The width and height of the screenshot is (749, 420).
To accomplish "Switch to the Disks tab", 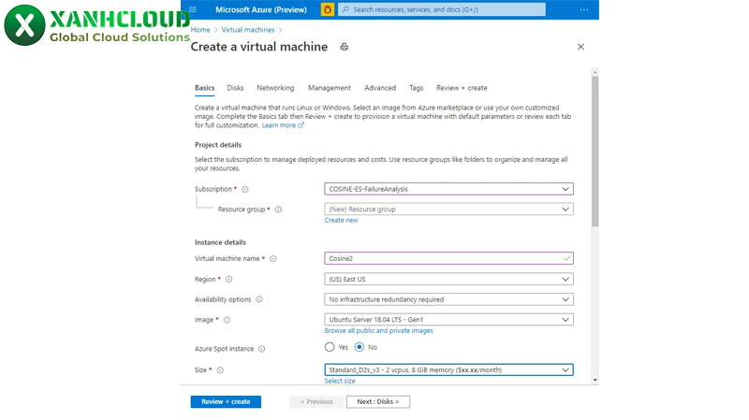I will pos(235,88).
